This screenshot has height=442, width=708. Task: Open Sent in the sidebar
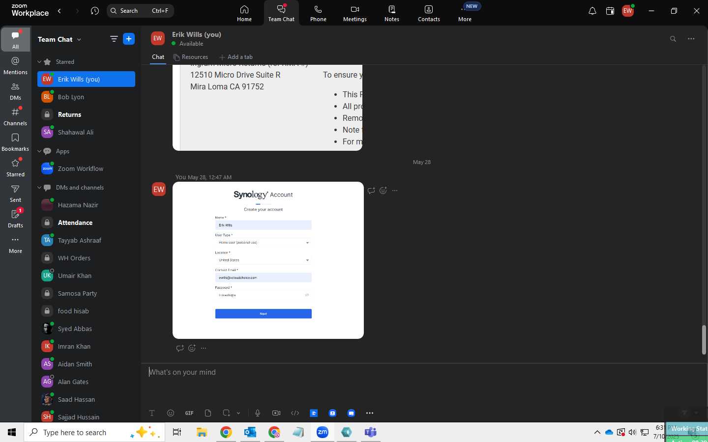(16, 193)
